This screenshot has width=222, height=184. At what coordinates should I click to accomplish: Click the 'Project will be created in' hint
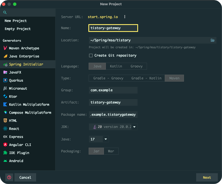click(142, 47)
